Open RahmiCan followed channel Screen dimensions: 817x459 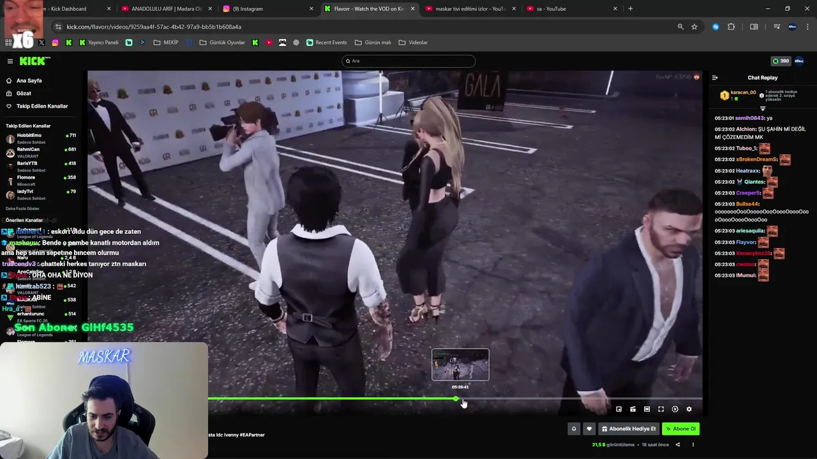coord(41,152)
